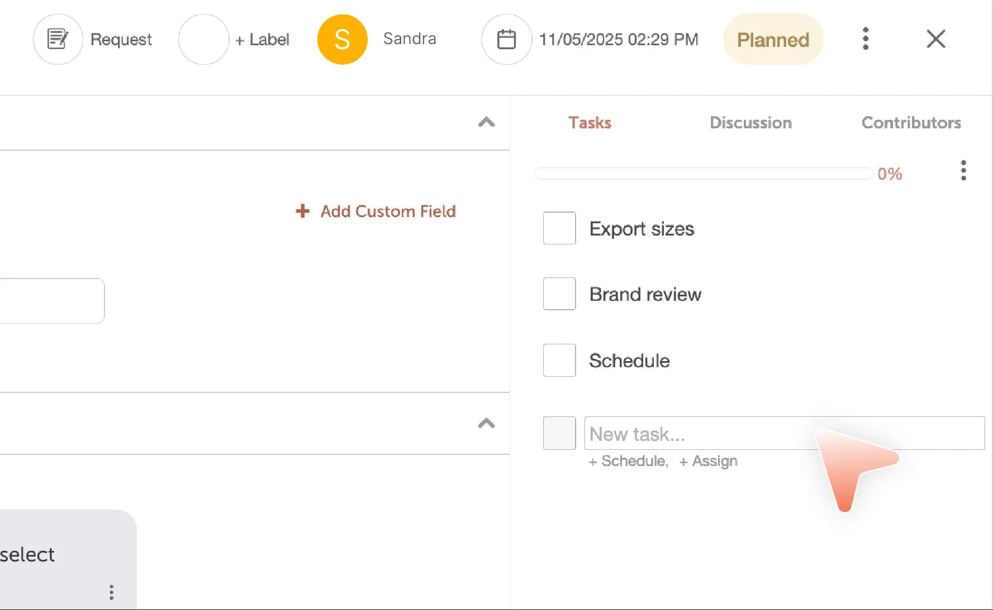Click + Assign under the new task

point(708,461)
